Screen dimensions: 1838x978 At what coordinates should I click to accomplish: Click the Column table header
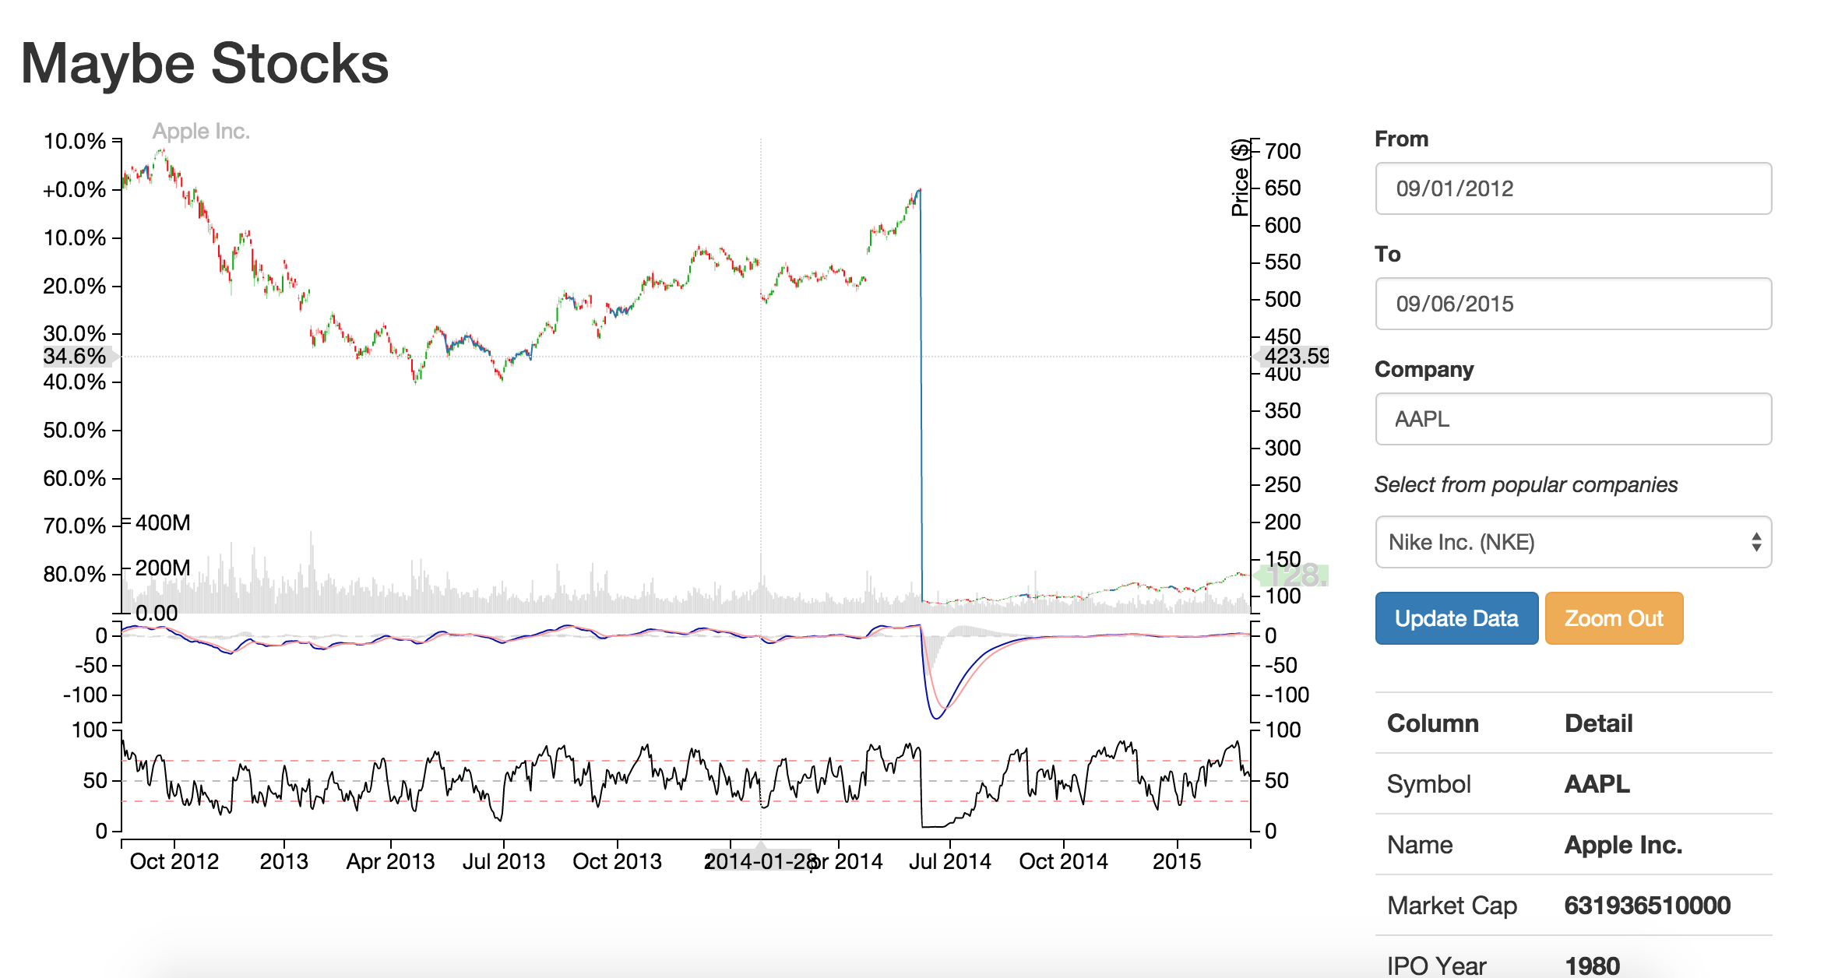pos(1432,723)
